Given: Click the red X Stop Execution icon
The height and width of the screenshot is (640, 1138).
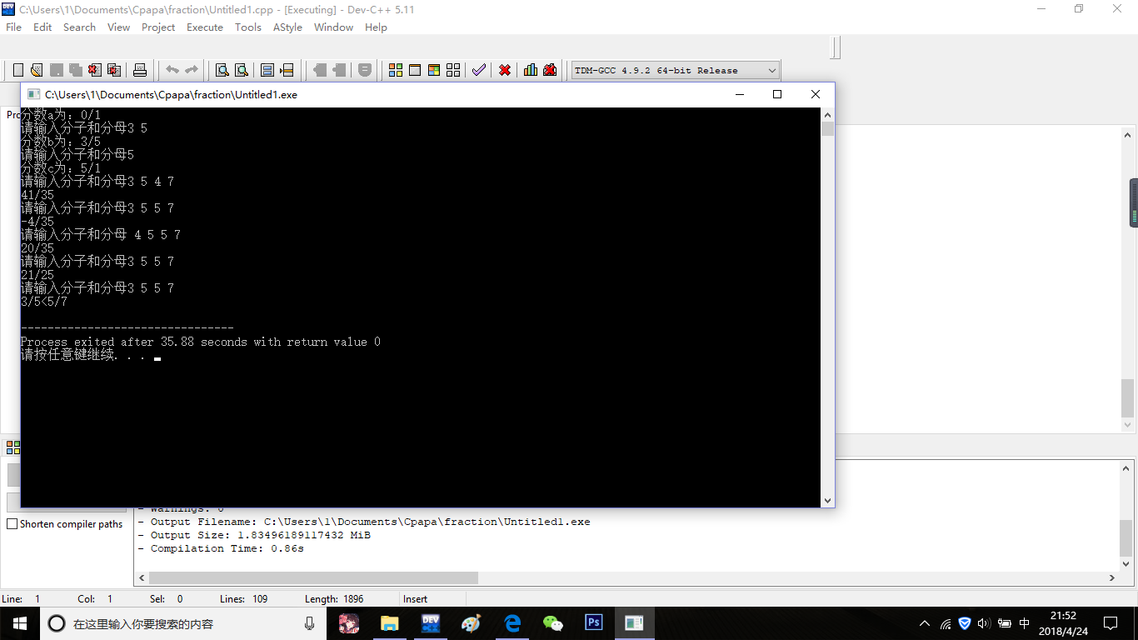Looking at the screenshot, I should (x=505, y=70).
